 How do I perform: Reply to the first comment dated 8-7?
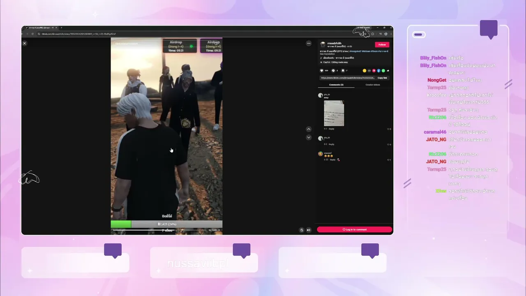332,129
